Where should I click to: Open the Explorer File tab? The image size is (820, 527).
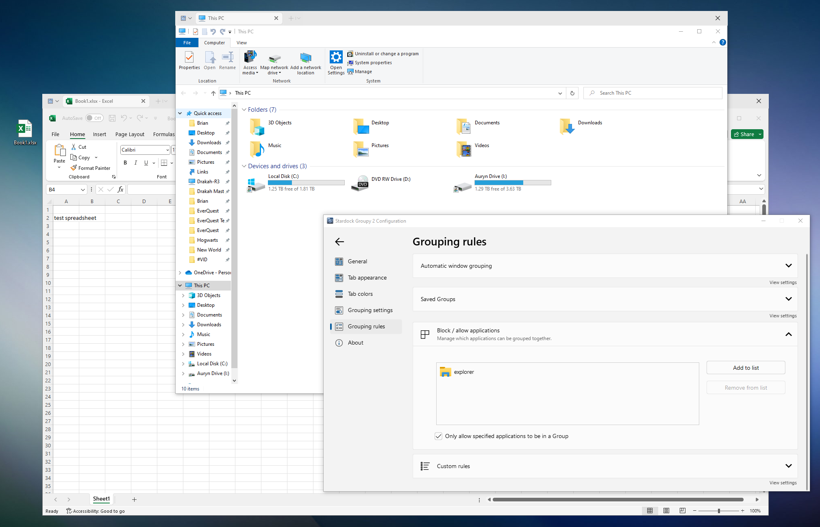[x=187, y=43]
